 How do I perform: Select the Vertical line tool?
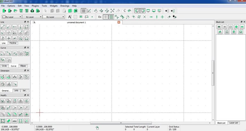(20, 27)
